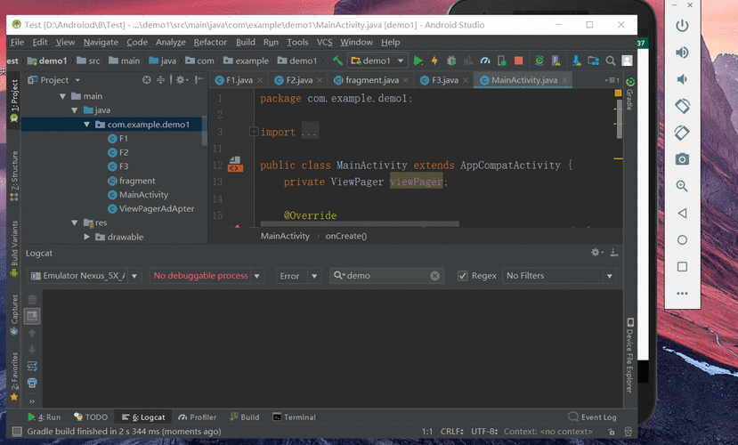738x445 pixels.
Task: Hide the Project panel with hide icon
Action: pos(199,80)
